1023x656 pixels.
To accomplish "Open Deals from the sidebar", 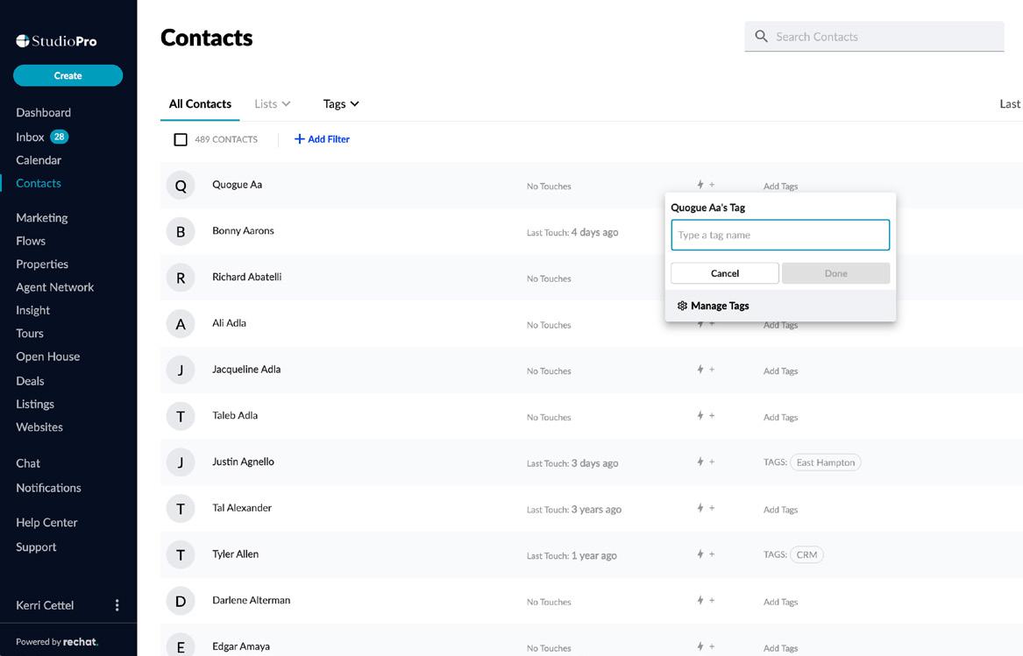I will 30,381.
